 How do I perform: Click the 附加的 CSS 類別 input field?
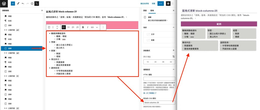point(159,103)
